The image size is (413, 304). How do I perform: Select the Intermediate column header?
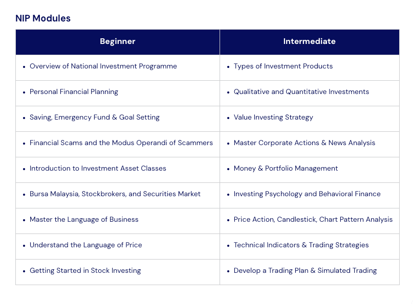click(310, 41)
